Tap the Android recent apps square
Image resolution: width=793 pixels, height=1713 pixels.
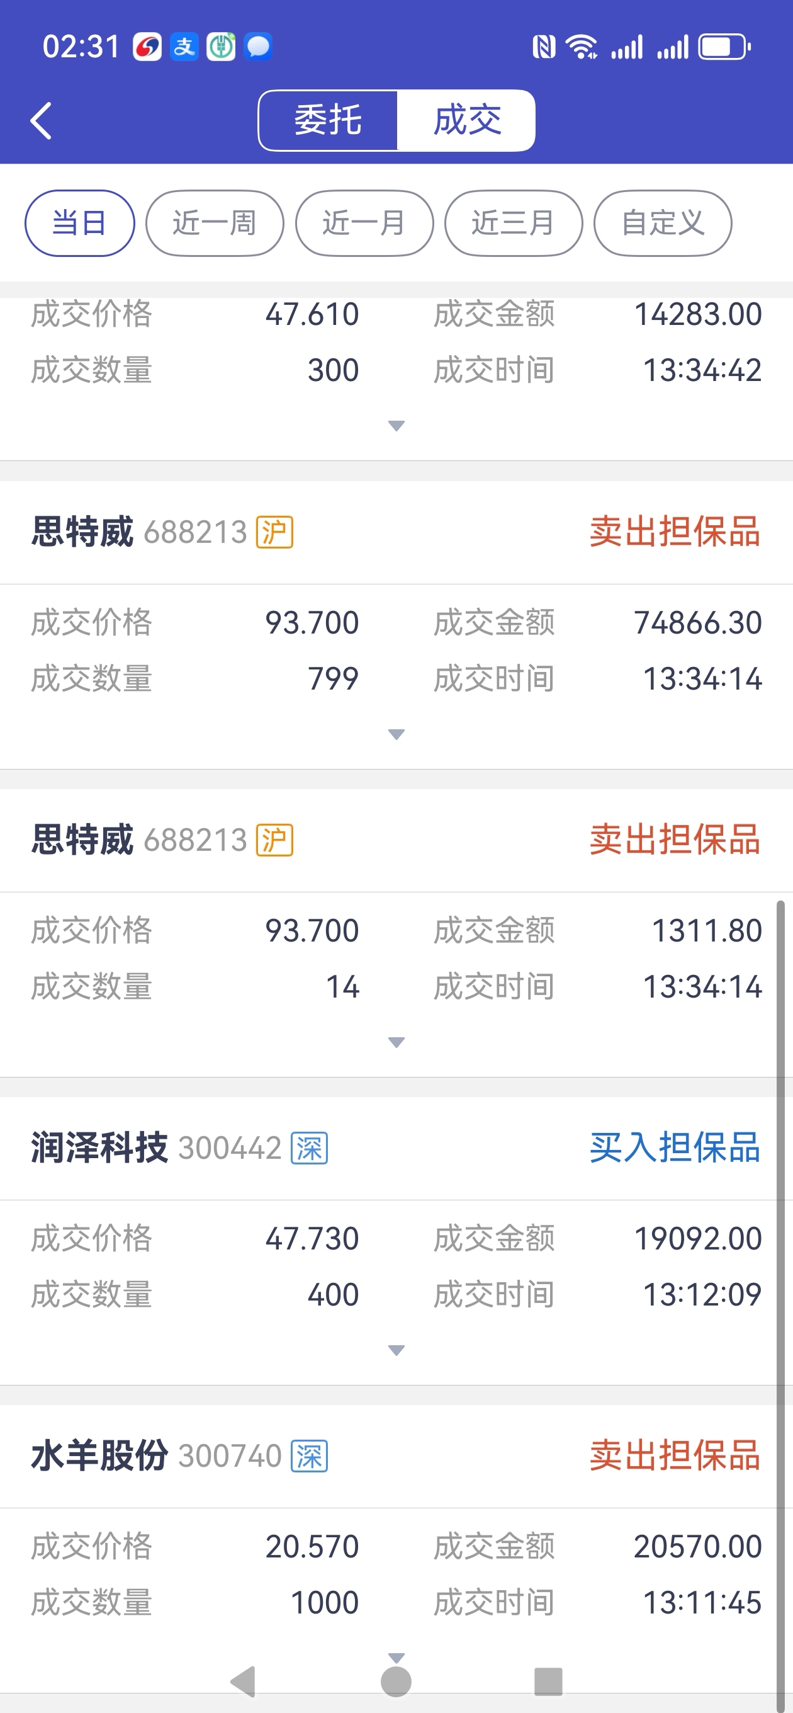tap(548, 1680)
